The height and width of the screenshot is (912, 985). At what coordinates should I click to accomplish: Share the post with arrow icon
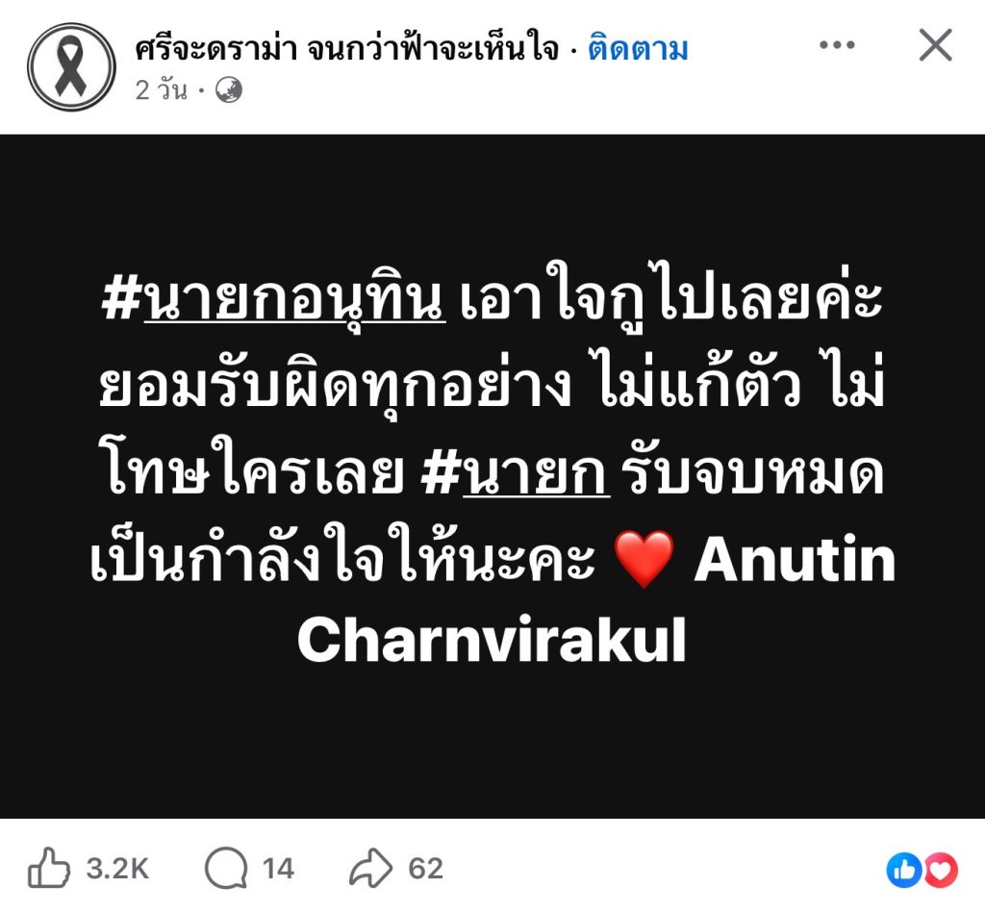point(370,868)
